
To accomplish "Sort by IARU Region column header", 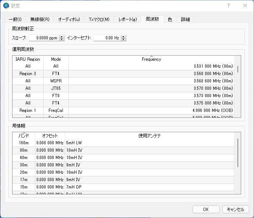I will (28, 59).
